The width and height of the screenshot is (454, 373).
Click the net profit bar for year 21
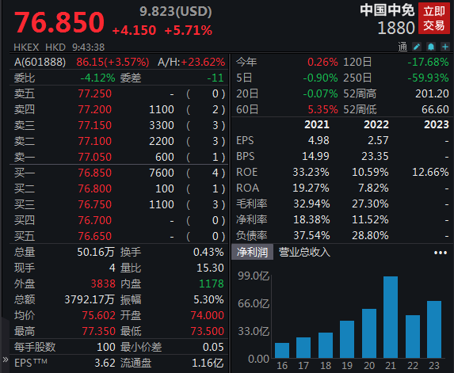point(391,317)
